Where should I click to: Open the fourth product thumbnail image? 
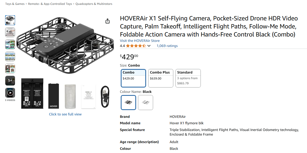(10, 56)
